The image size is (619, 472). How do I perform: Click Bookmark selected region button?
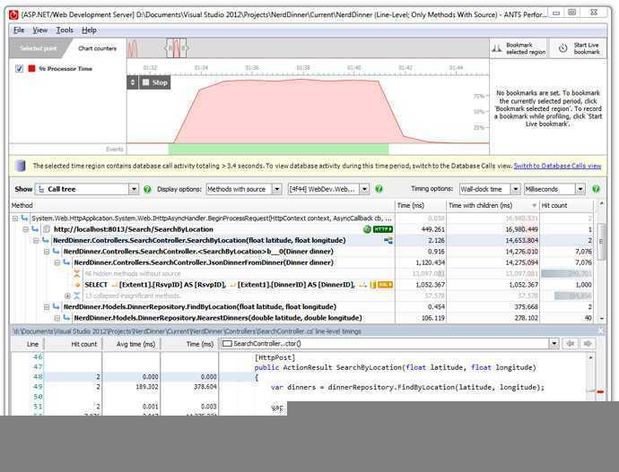(x=519, y=48)
